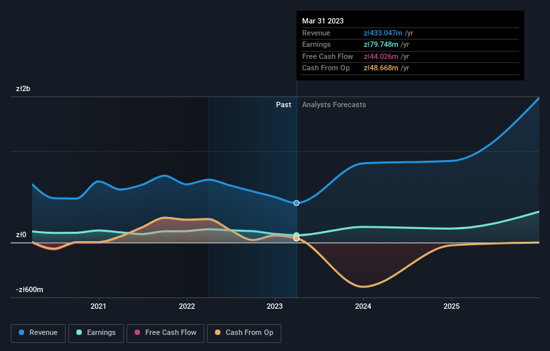Click the zł44.026m free cash flow value

(381, 56)
